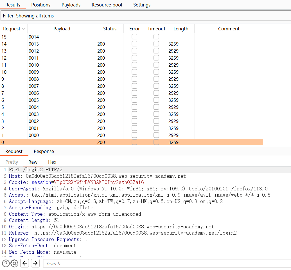Open search settings gear icon
This screenshot has width=291, height=270.
pos(14,264)
